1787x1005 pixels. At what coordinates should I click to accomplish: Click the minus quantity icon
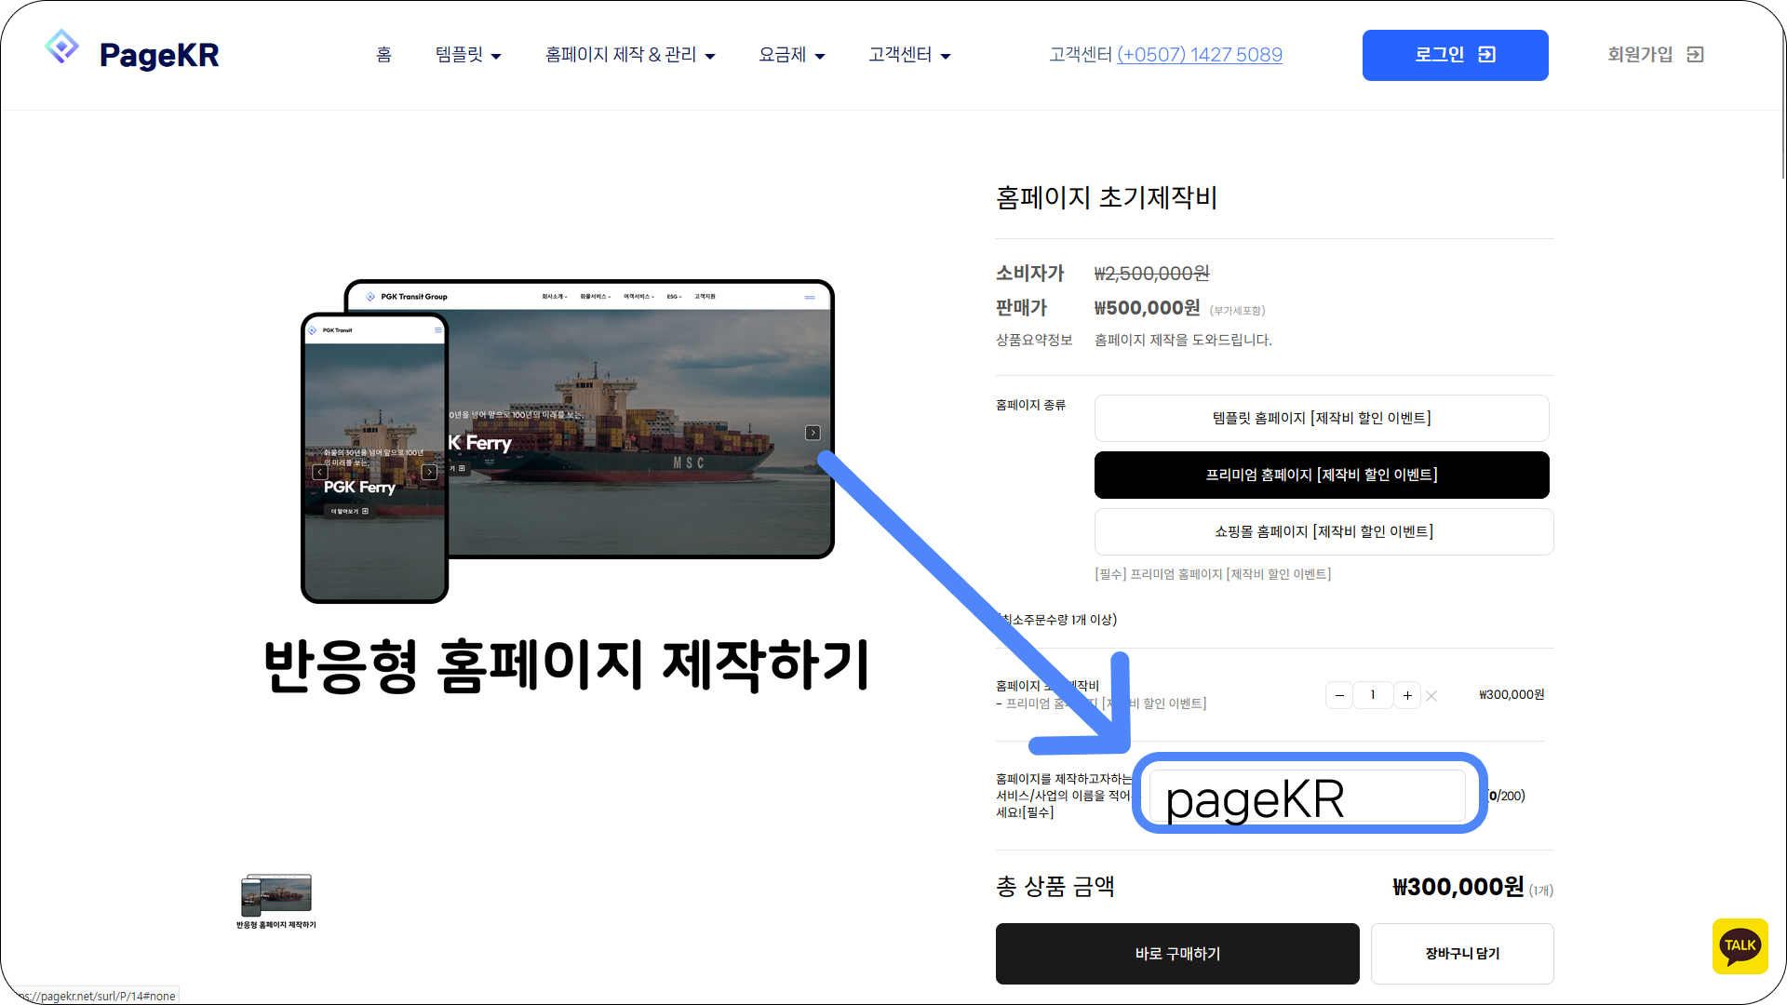(x=1339, y=695)
